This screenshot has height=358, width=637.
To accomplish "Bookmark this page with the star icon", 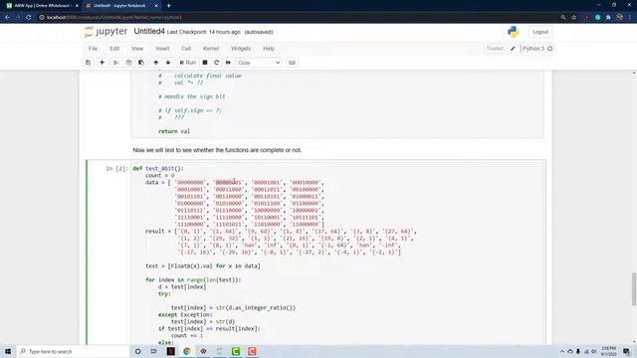I will coord(573,18).
